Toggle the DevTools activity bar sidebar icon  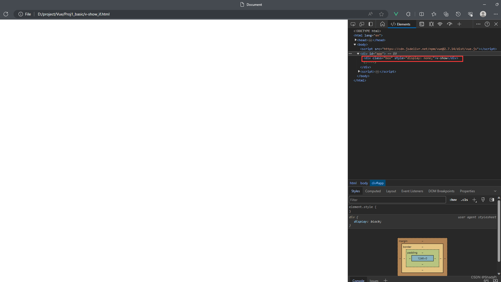point(371,24)
